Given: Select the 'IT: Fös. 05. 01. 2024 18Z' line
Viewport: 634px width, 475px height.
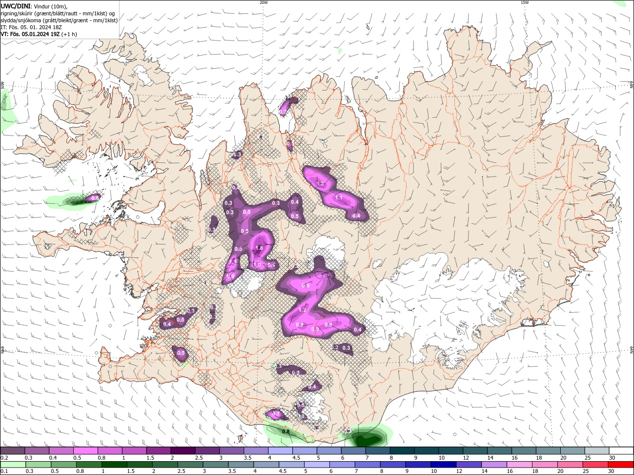Looking at the screenshot, I should point(31,27).
